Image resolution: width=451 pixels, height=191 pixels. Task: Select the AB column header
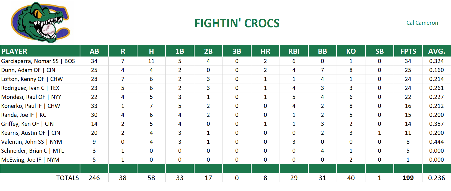94,51
